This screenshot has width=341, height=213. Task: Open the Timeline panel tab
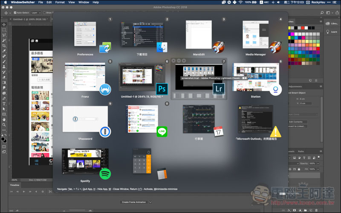[x=15, y=185]
